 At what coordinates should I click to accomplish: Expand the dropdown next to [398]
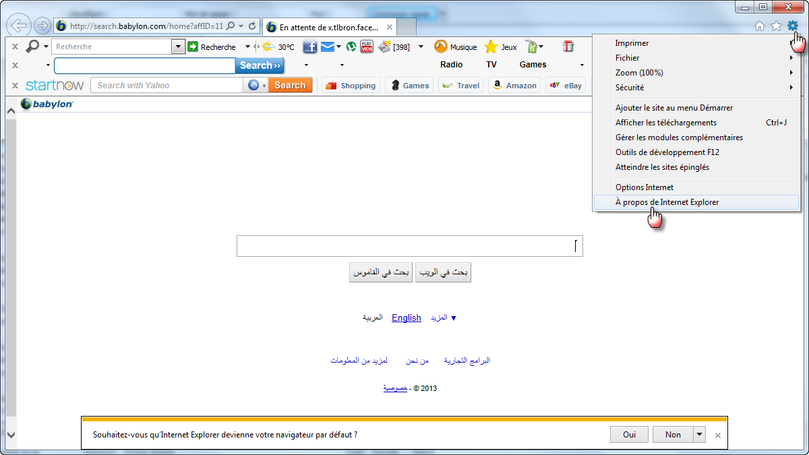tap(421, 47)
